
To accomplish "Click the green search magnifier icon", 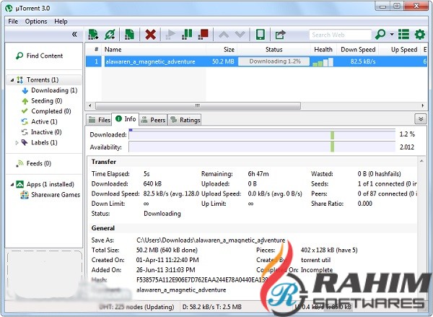I will 380,35.
